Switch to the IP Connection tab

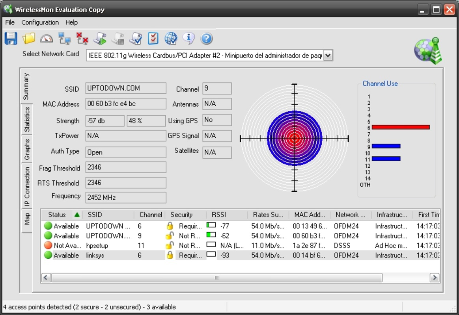coord(27,186)
